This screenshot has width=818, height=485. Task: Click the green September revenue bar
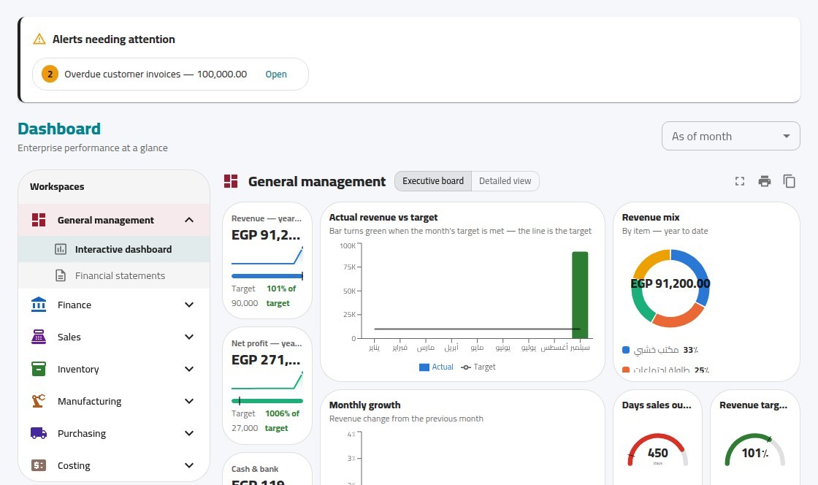(x=580, y=294)
